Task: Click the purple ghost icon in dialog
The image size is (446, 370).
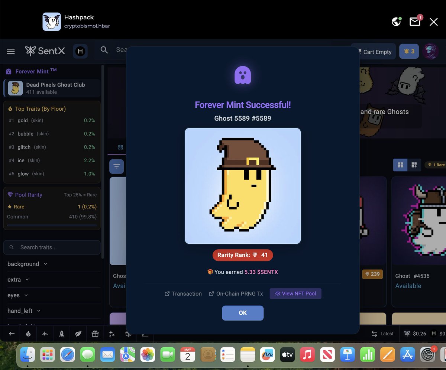Action: coord(243,75)
